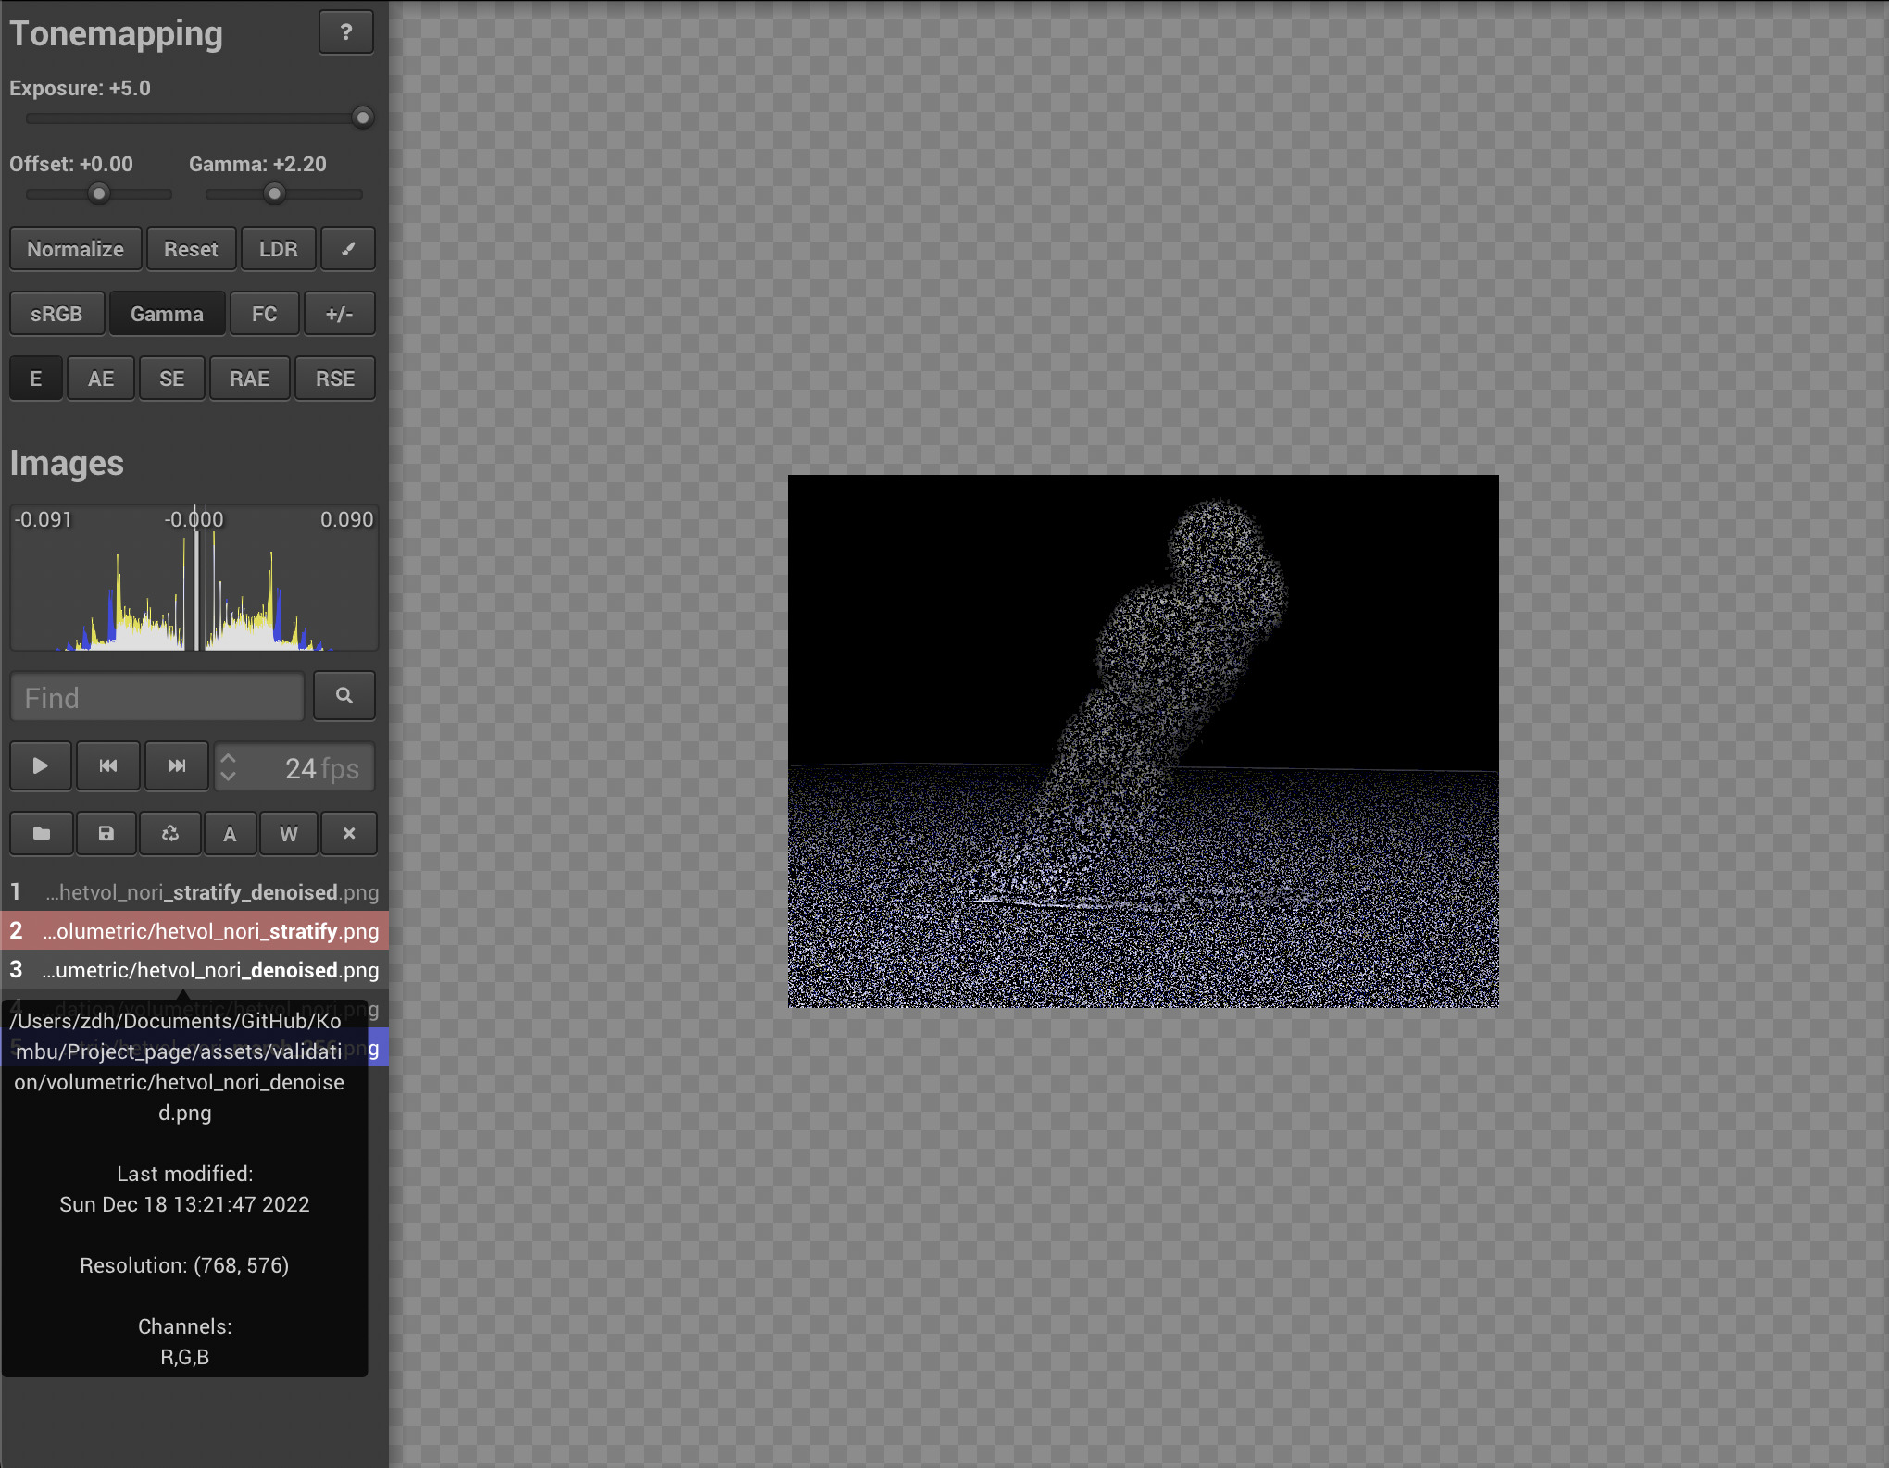
Task: Select image 1 hetvol_nori_stratify_denoised.png
Action: pyautogui.click(x=194, y=892)
